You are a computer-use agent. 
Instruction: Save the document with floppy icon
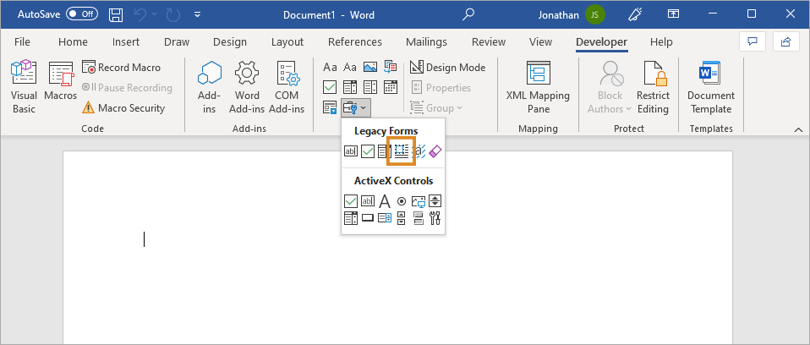point(116,14)
